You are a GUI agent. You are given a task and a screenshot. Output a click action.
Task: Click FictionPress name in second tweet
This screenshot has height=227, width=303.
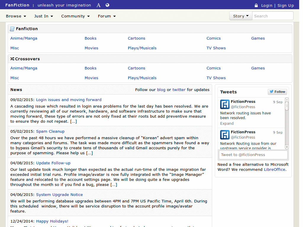pyautogui.click(x=243, y=132)
